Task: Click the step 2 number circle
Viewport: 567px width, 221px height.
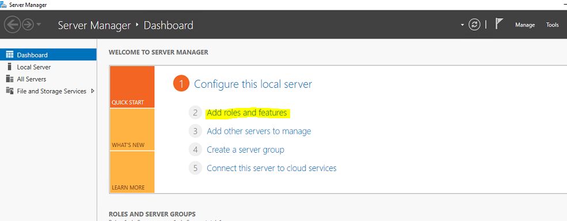Action: click(195, 113)
